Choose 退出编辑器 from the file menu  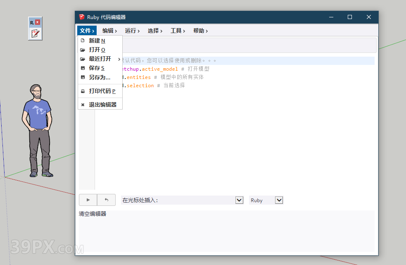(100, 105)
